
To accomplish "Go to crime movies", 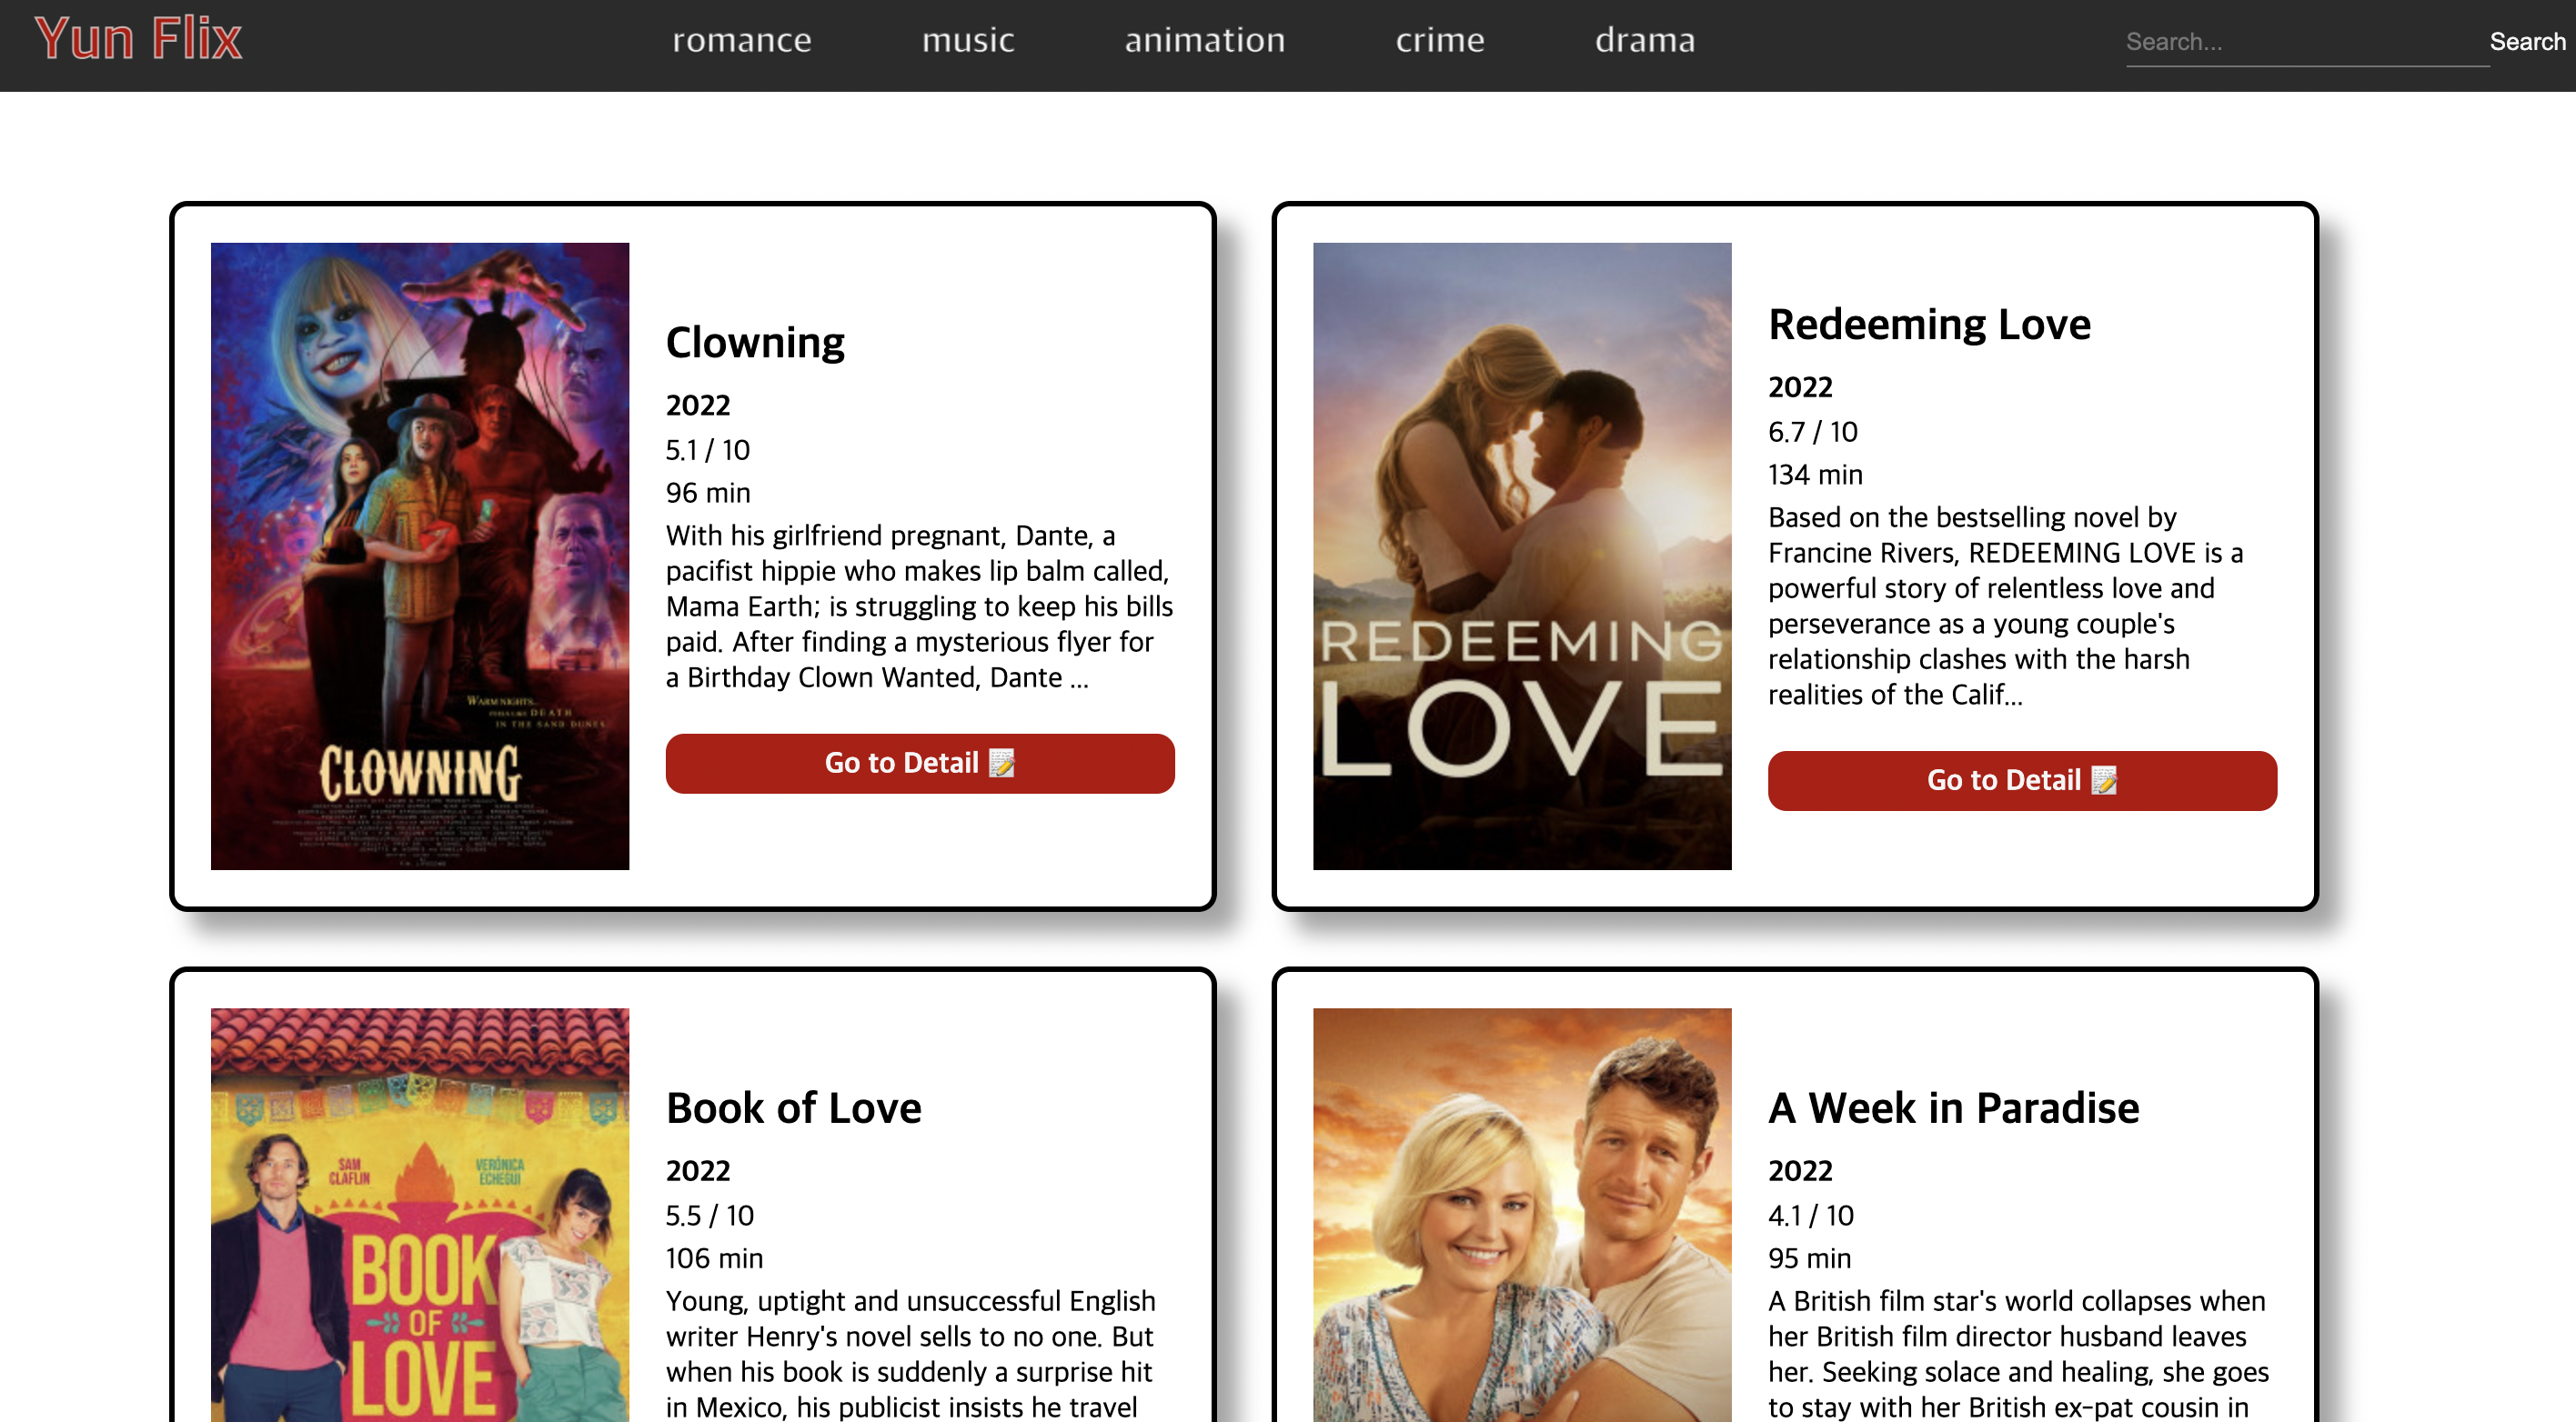I will click(1440, 40).
